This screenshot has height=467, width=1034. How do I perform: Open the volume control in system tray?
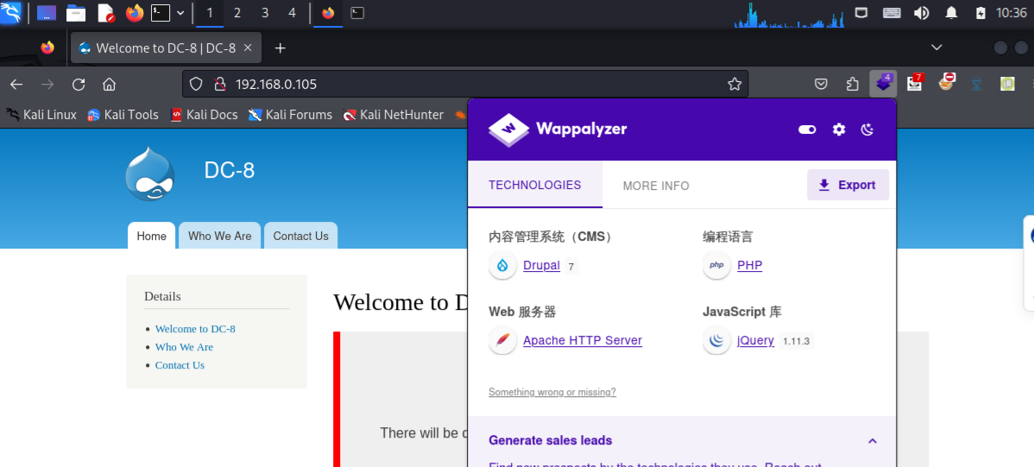coord(921,13)
